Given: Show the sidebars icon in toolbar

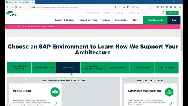Looking at the screenshot, I should coord(162,7).
